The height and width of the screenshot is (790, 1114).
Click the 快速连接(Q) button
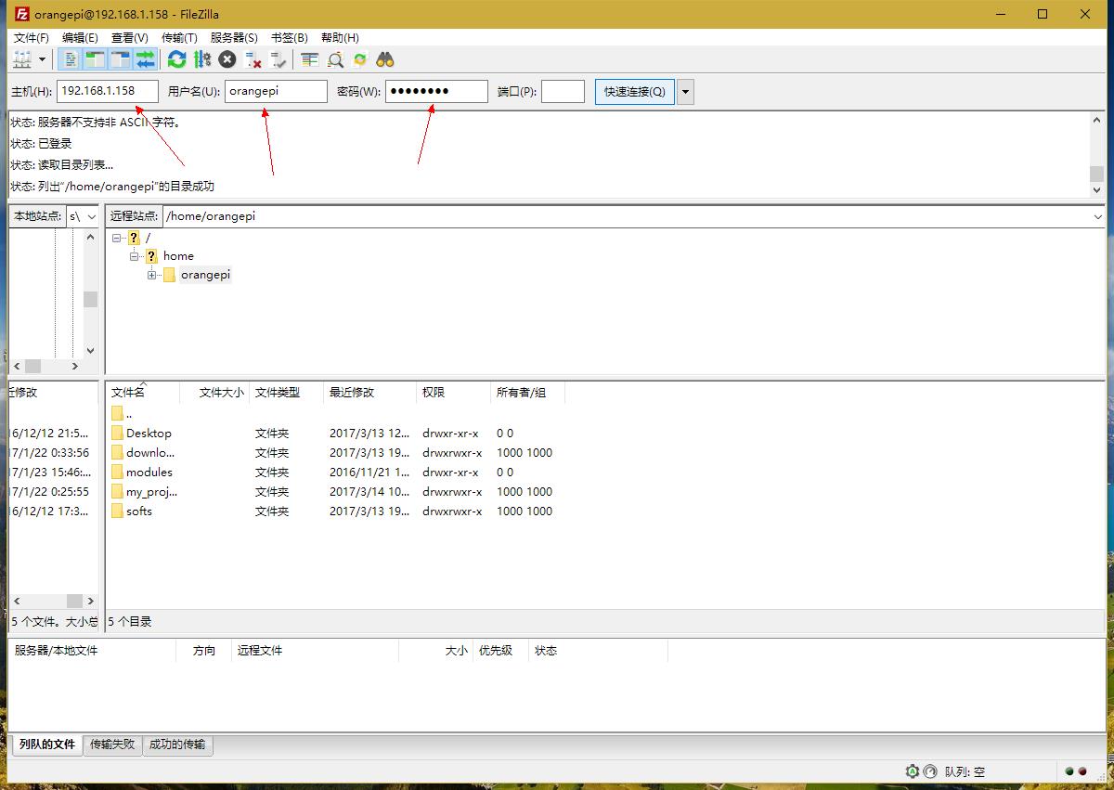[x=635, y=91]
